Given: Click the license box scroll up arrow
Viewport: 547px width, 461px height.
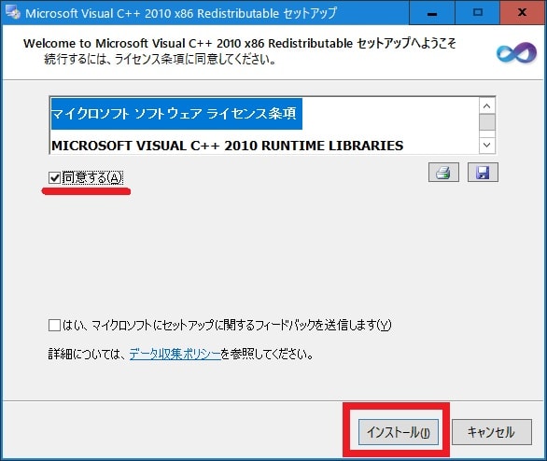Looking at the screenshot, I should (x=487, y=106).
